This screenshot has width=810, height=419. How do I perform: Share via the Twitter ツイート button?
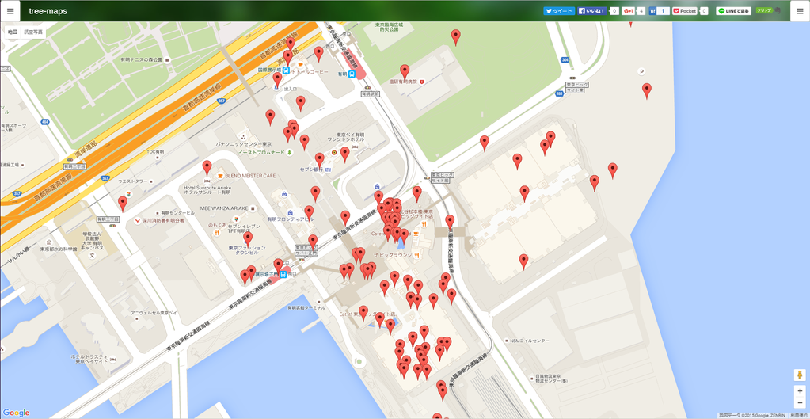click(559, 11)
